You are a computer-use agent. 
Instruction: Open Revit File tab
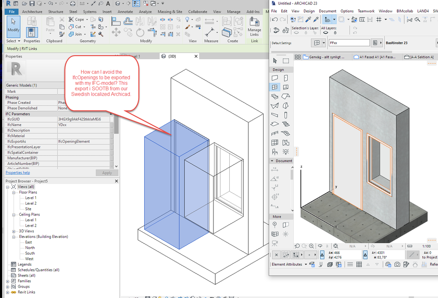click(12, 12)
